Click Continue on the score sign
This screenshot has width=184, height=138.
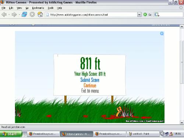point(90,85)
